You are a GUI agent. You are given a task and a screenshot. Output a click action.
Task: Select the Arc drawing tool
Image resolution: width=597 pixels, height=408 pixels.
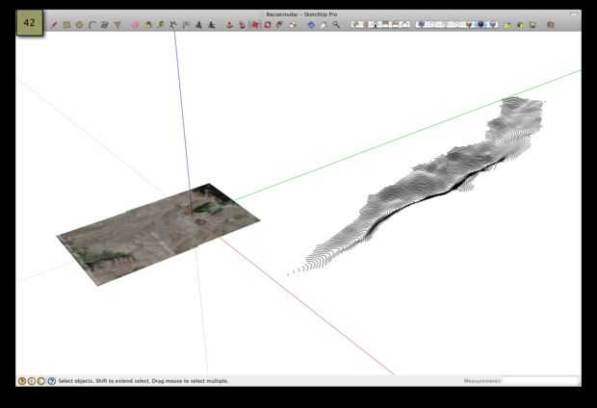(91, 25)
